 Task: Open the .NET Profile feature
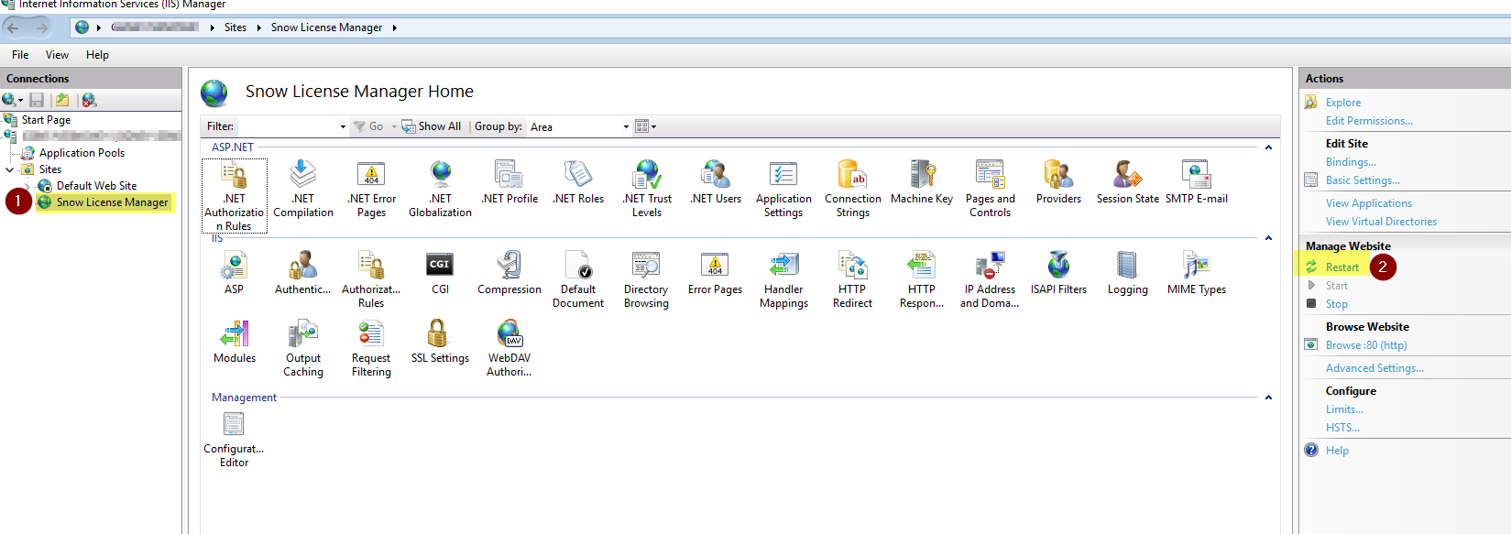pyautogui.click(x=509, y=182)
